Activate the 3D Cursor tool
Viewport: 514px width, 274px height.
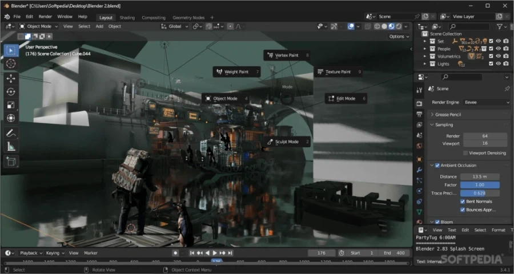tap(11, 63)
